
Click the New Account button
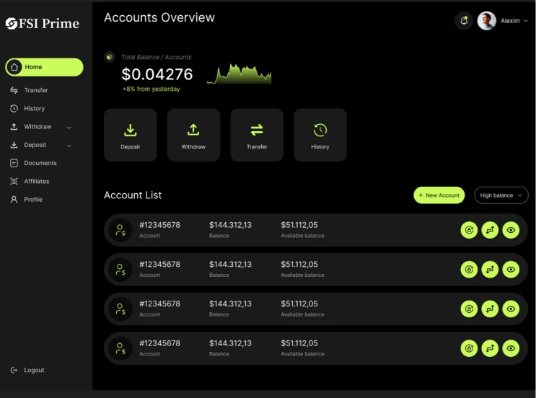pyautogui.click(x=439, y=195)
